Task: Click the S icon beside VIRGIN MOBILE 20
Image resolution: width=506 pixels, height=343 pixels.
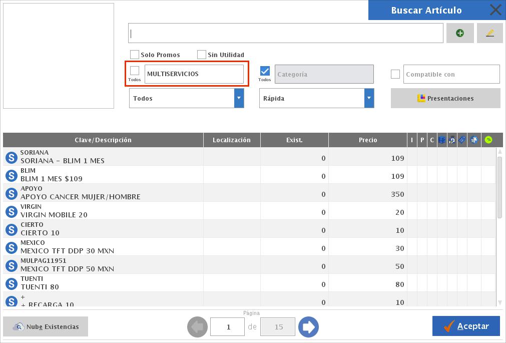Action: pyautogui.click(x=11, y=211)
